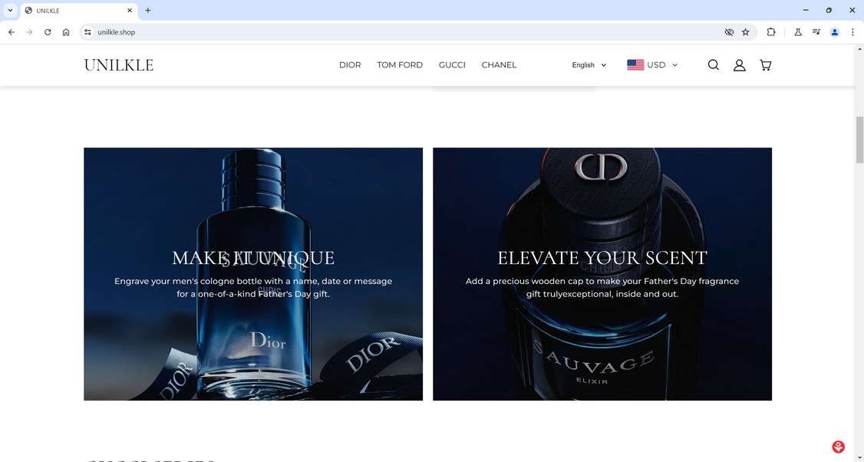Open the TOM FORD menu item
864x462 pixels.
[400, 65]
